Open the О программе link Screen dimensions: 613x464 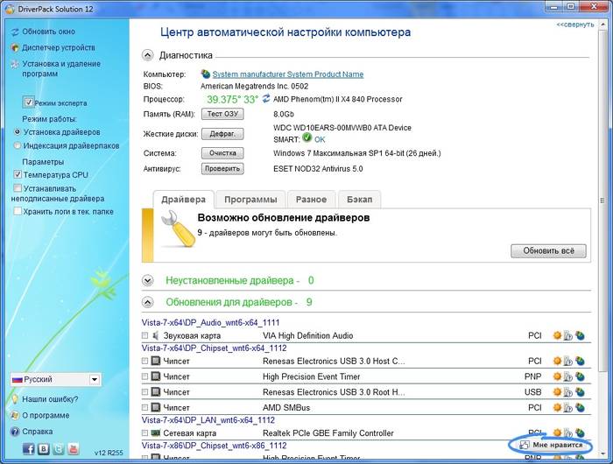46,415
